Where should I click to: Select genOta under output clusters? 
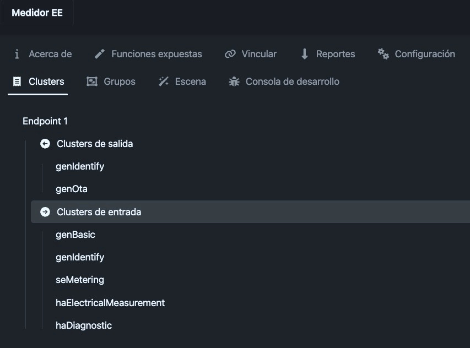click(72, 189)
